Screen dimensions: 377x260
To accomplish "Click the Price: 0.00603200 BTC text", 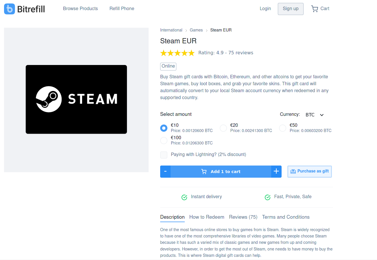I will tap(311, 131).
